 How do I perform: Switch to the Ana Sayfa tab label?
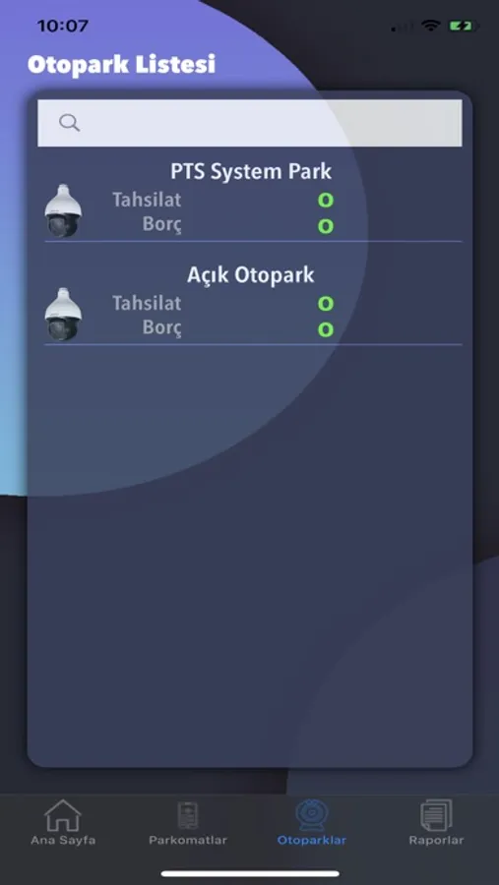tap(63, 840)
